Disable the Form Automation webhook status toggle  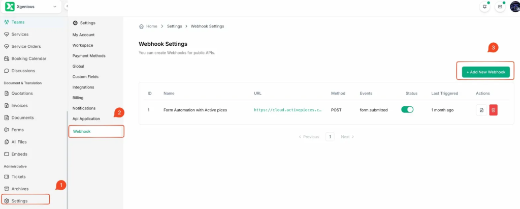pos(407,109)
